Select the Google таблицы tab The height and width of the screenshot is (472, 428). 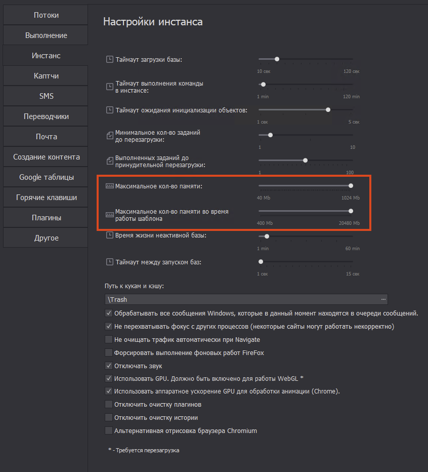point(46,177)
